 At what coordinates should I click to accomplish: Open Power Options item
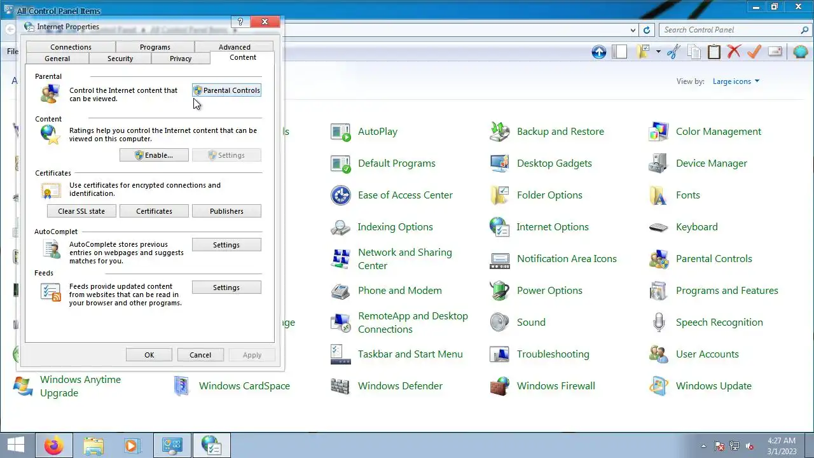(x=536, y=291)
